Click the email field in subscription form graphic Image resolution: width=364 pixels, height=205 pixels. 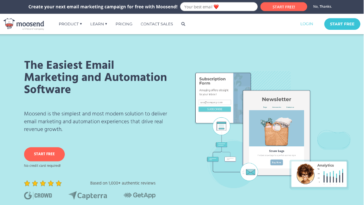click(x=215, y=102)
